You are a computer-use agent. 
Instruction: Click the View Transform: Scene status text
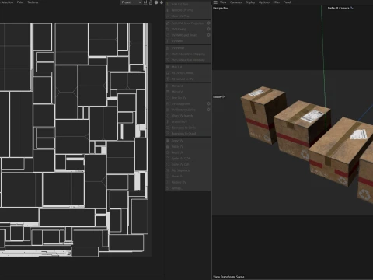pos(228,277)
